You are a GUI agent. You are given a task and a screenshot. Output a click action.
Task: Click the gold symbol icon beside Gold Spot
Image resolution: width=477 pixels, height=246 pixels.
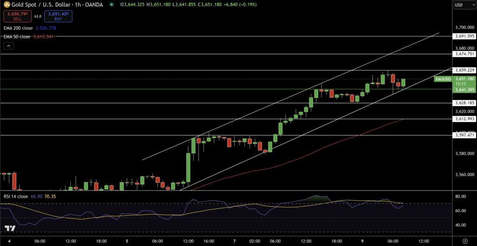[7, 5]
